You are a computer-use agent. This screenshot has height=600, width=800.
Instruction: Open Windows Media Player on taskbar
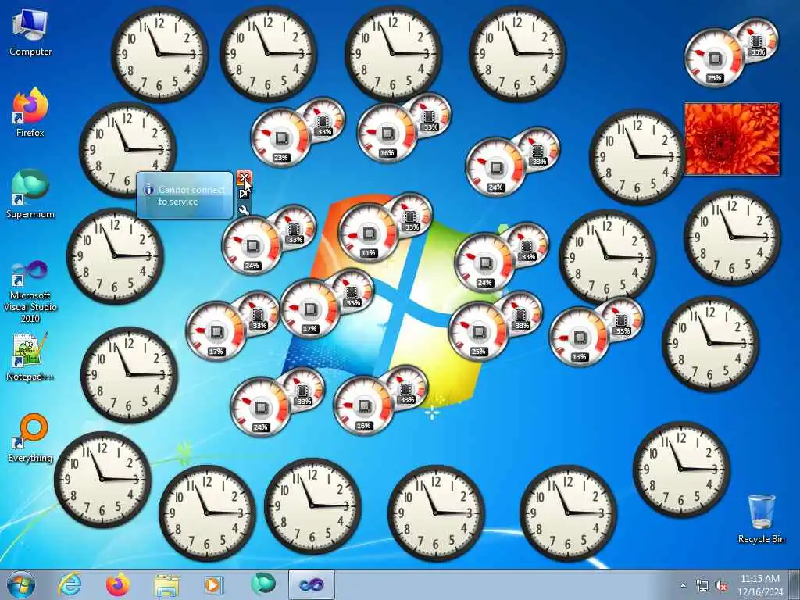pos(214,584)
